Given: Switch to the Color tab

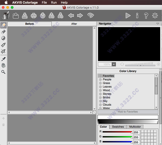Looking at the screenshot, I should pyautogui.click(x=103, y=127).
